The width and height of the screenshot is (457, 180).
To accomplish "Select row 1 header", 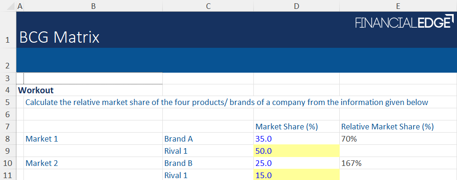I will point(8,30).
